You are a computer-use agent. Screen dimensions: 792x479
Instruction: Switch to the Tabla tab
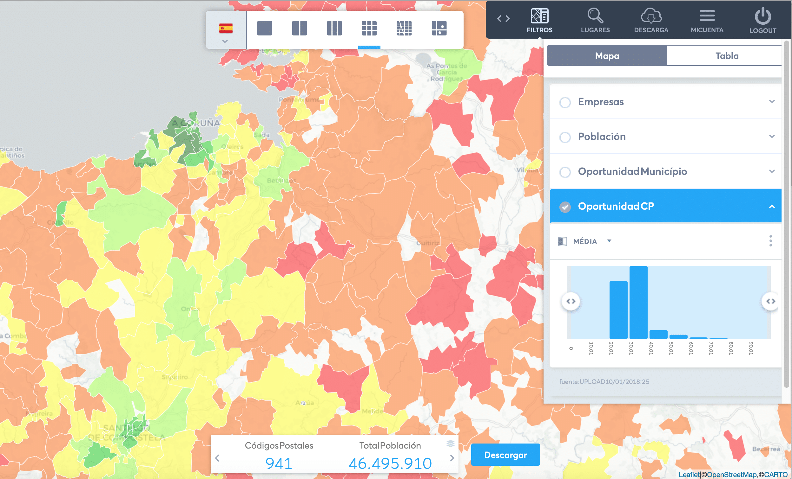(726, 56)
